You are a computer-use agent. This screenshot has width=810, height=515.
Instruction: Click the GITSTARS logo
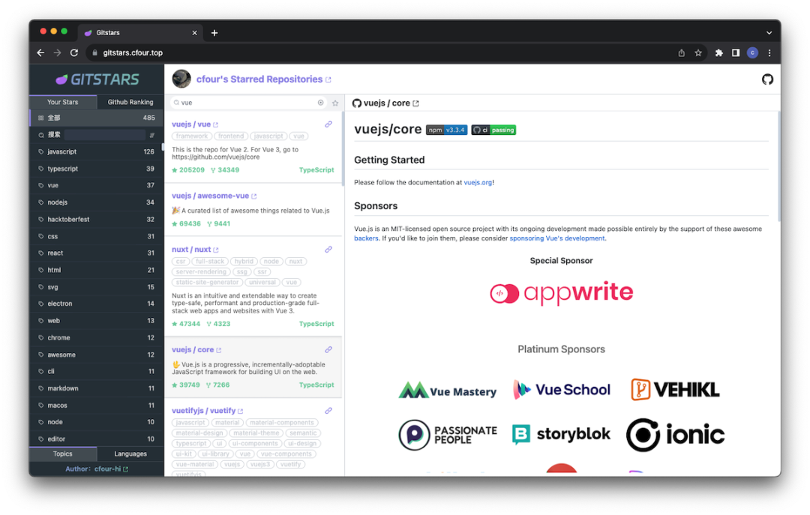(x=97, y=79)
